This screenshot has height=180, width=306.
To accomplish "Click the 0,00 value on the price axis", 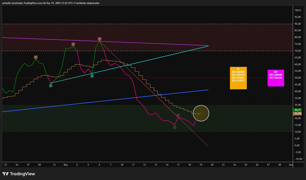I will [298, 145].
